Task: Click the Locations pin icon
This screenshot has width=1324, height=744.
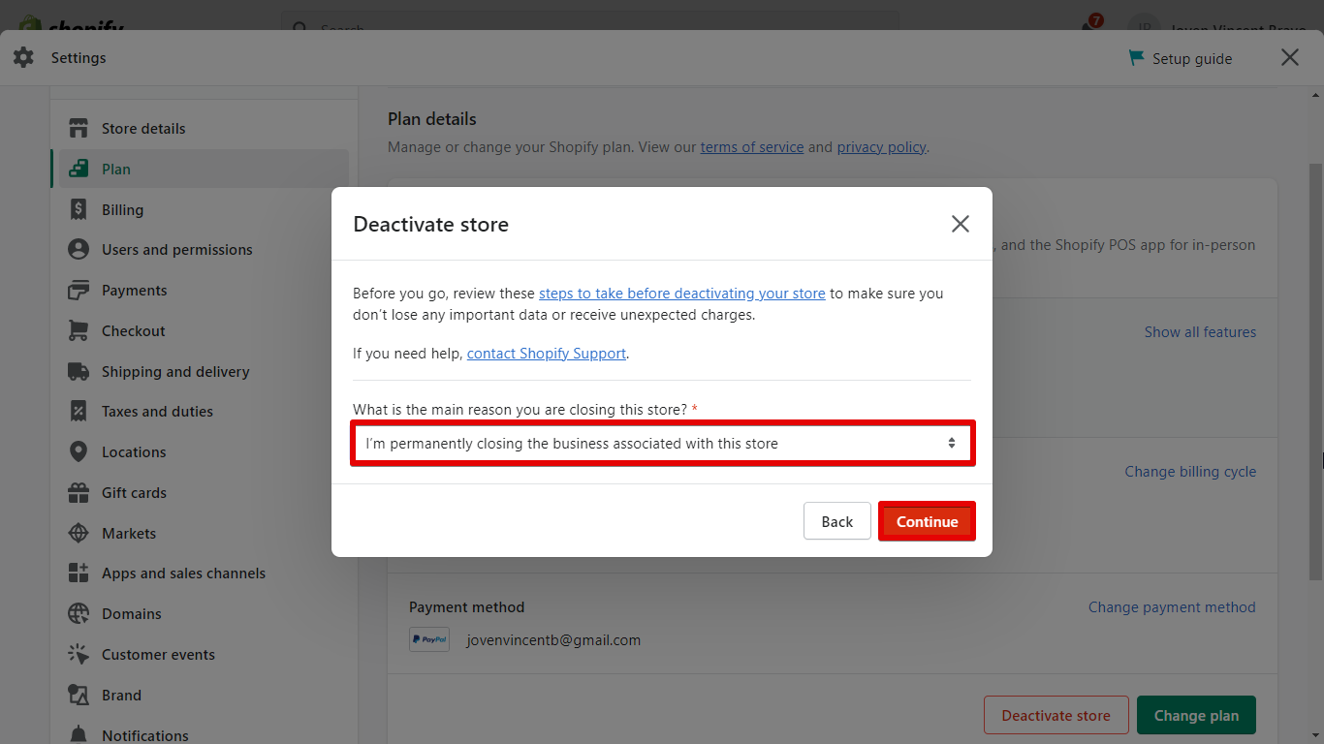Action: click(79, 452)
